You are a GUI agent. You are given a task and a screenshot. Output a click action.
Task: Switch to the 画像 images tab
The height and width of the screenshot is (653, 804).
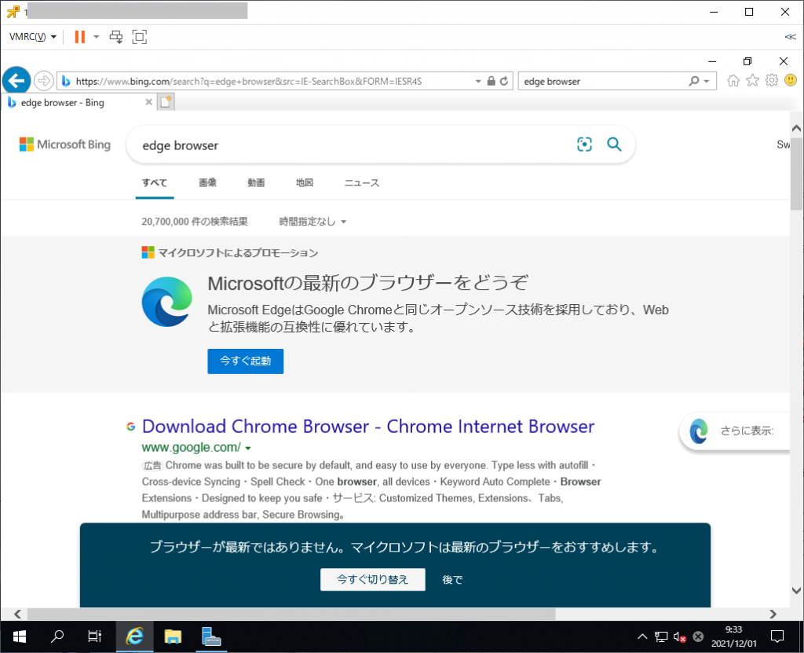207,183
